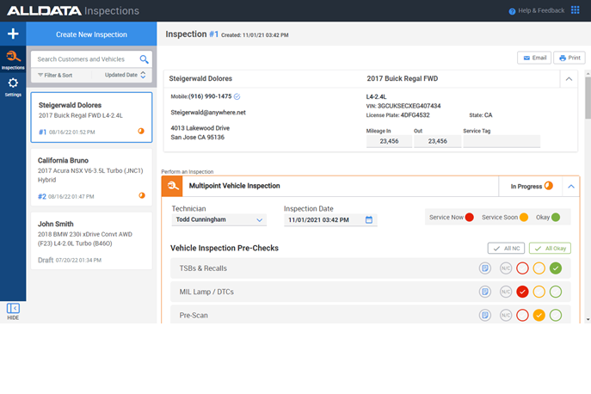This screenshot has width=591, height=394.
Task: Collapse the customer vehicle details panel
Action: coord(569,78)
